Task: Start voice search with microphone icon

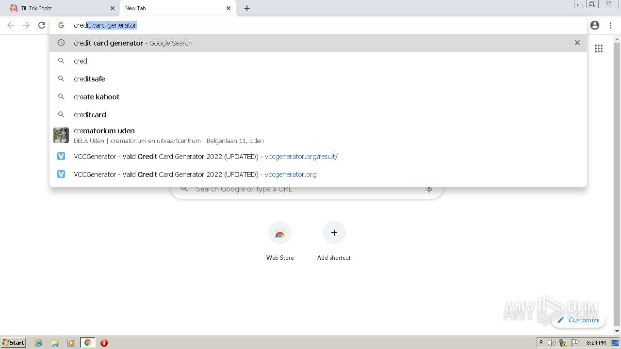Action: pos(429,189)
